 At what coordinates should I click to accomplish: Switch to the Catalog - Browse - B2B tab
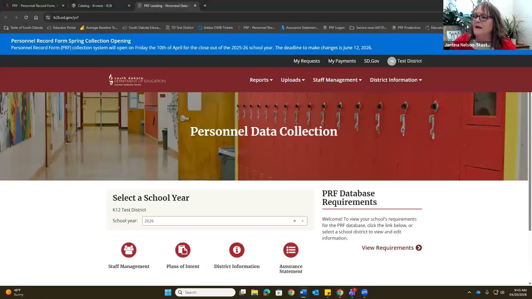tap(100, 5)
